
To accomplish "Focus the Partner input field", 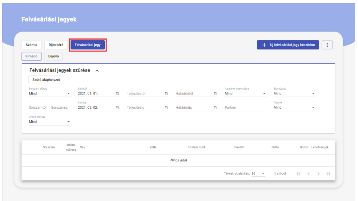I will point(245,107).
